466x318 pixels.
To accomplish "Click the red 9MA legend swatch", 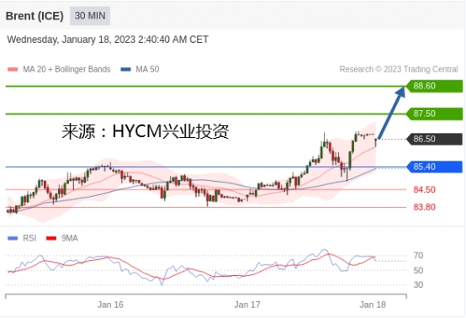I will click(51, 238).
